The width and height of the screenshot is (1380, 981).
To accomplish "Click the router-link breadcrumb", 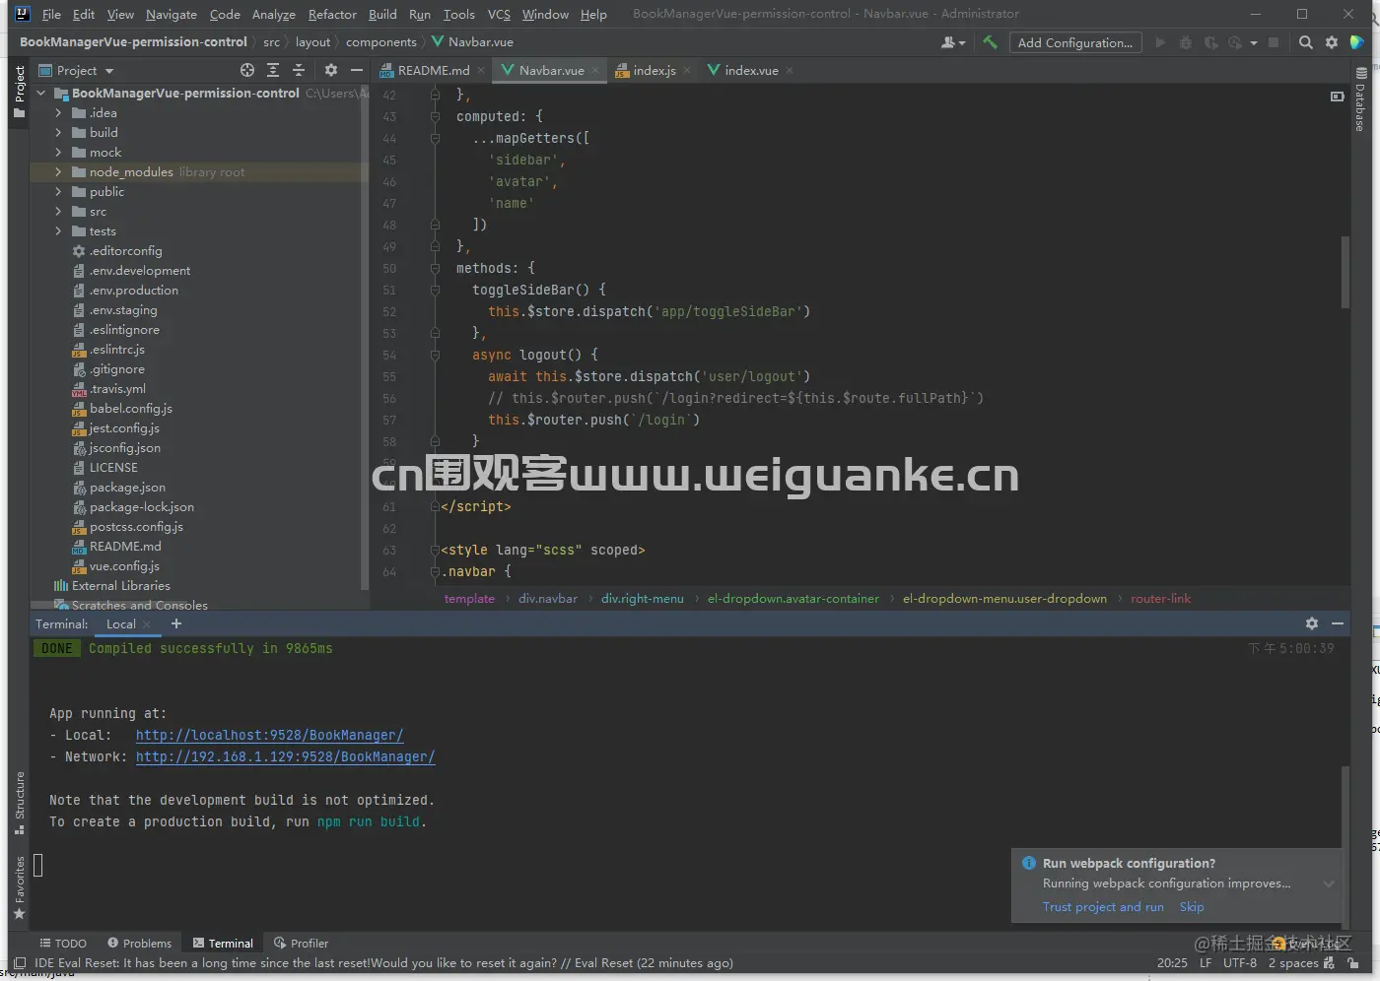I will (x=1160, y=599).
